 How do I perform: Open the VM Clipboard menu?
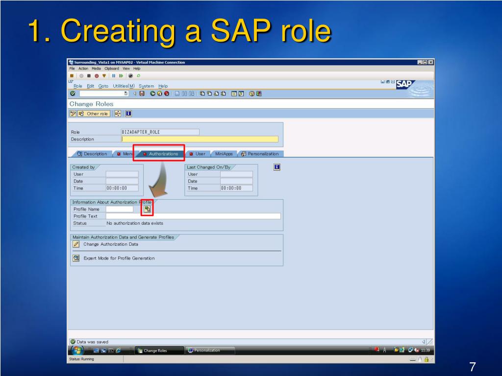click(112, 69)
